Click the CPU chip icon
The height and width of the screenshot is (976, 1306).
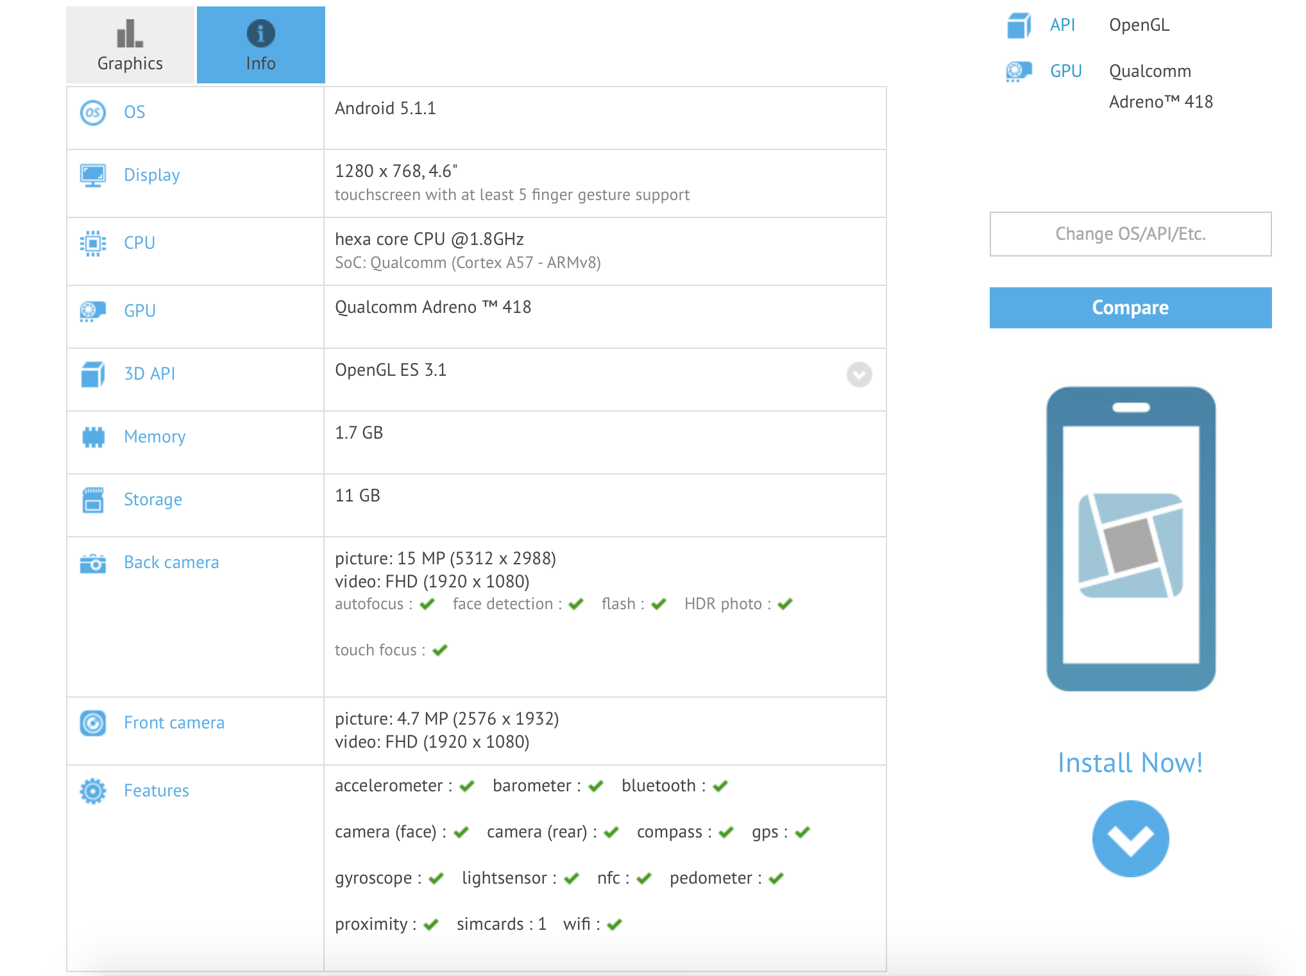pyautogui.click(x=93, y=244)
